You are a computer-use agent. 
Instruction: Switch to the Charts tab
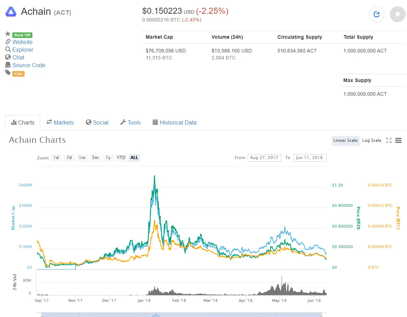23,122
